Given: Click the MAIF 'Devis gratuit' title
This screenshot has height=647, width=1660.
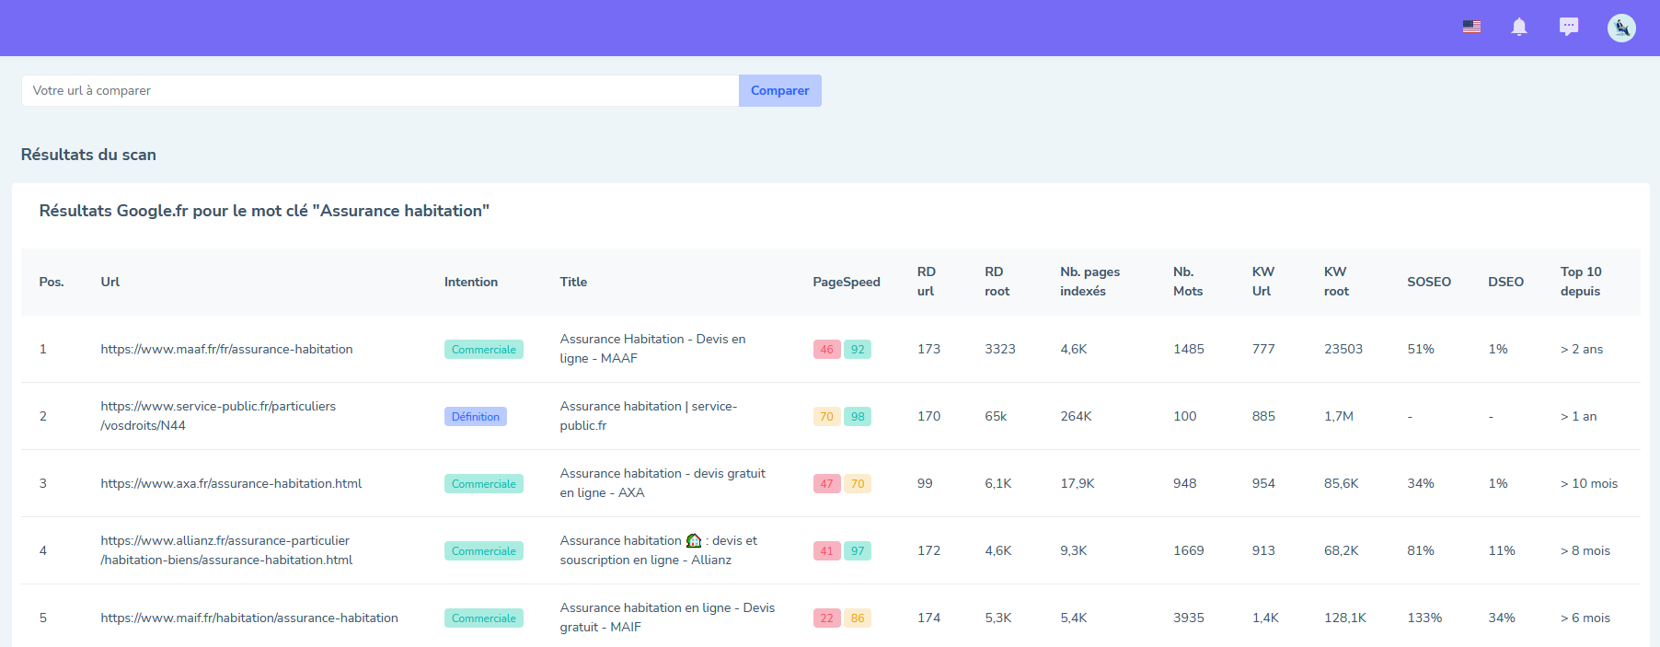Looking at the screenshot, I should coord(667,618).
